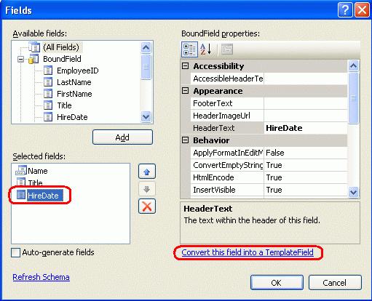Collapse the Behavior property category
The image size is (372, 301).
tap(186, 140)
